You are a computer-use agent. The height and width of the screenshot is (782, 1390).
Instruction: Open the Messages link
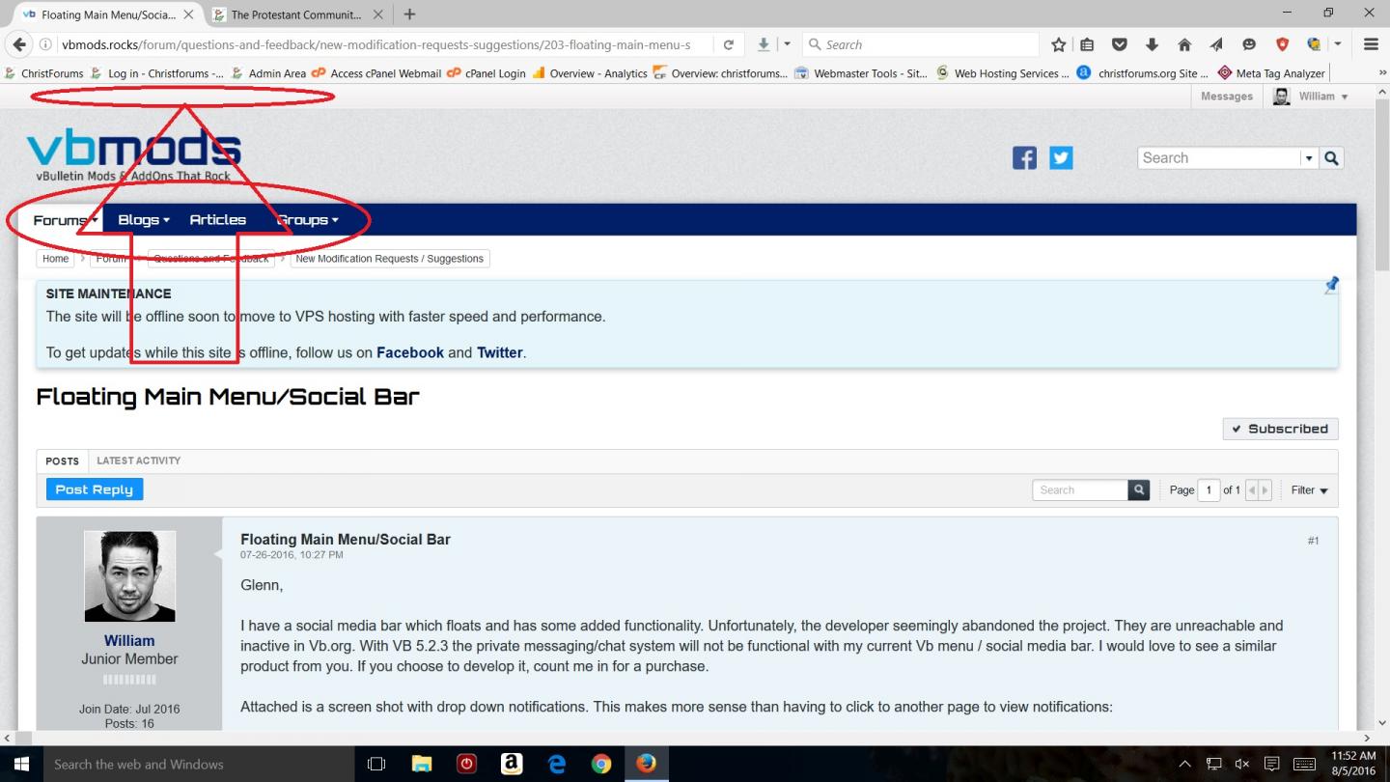[x=1227, y=97]
